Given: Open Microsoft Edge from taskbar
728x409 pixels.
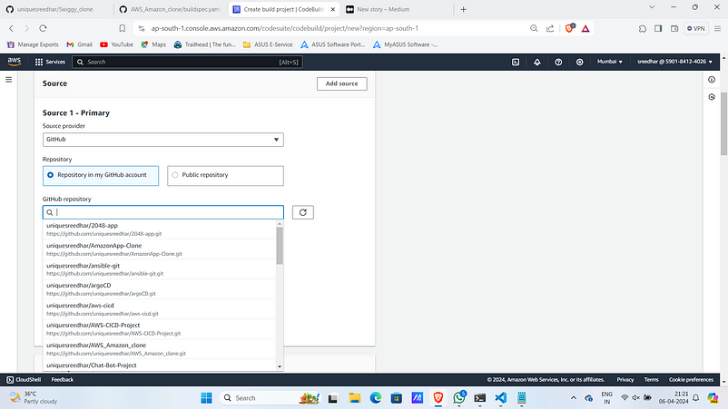Looking at the screenshot, I should point(375,398).
